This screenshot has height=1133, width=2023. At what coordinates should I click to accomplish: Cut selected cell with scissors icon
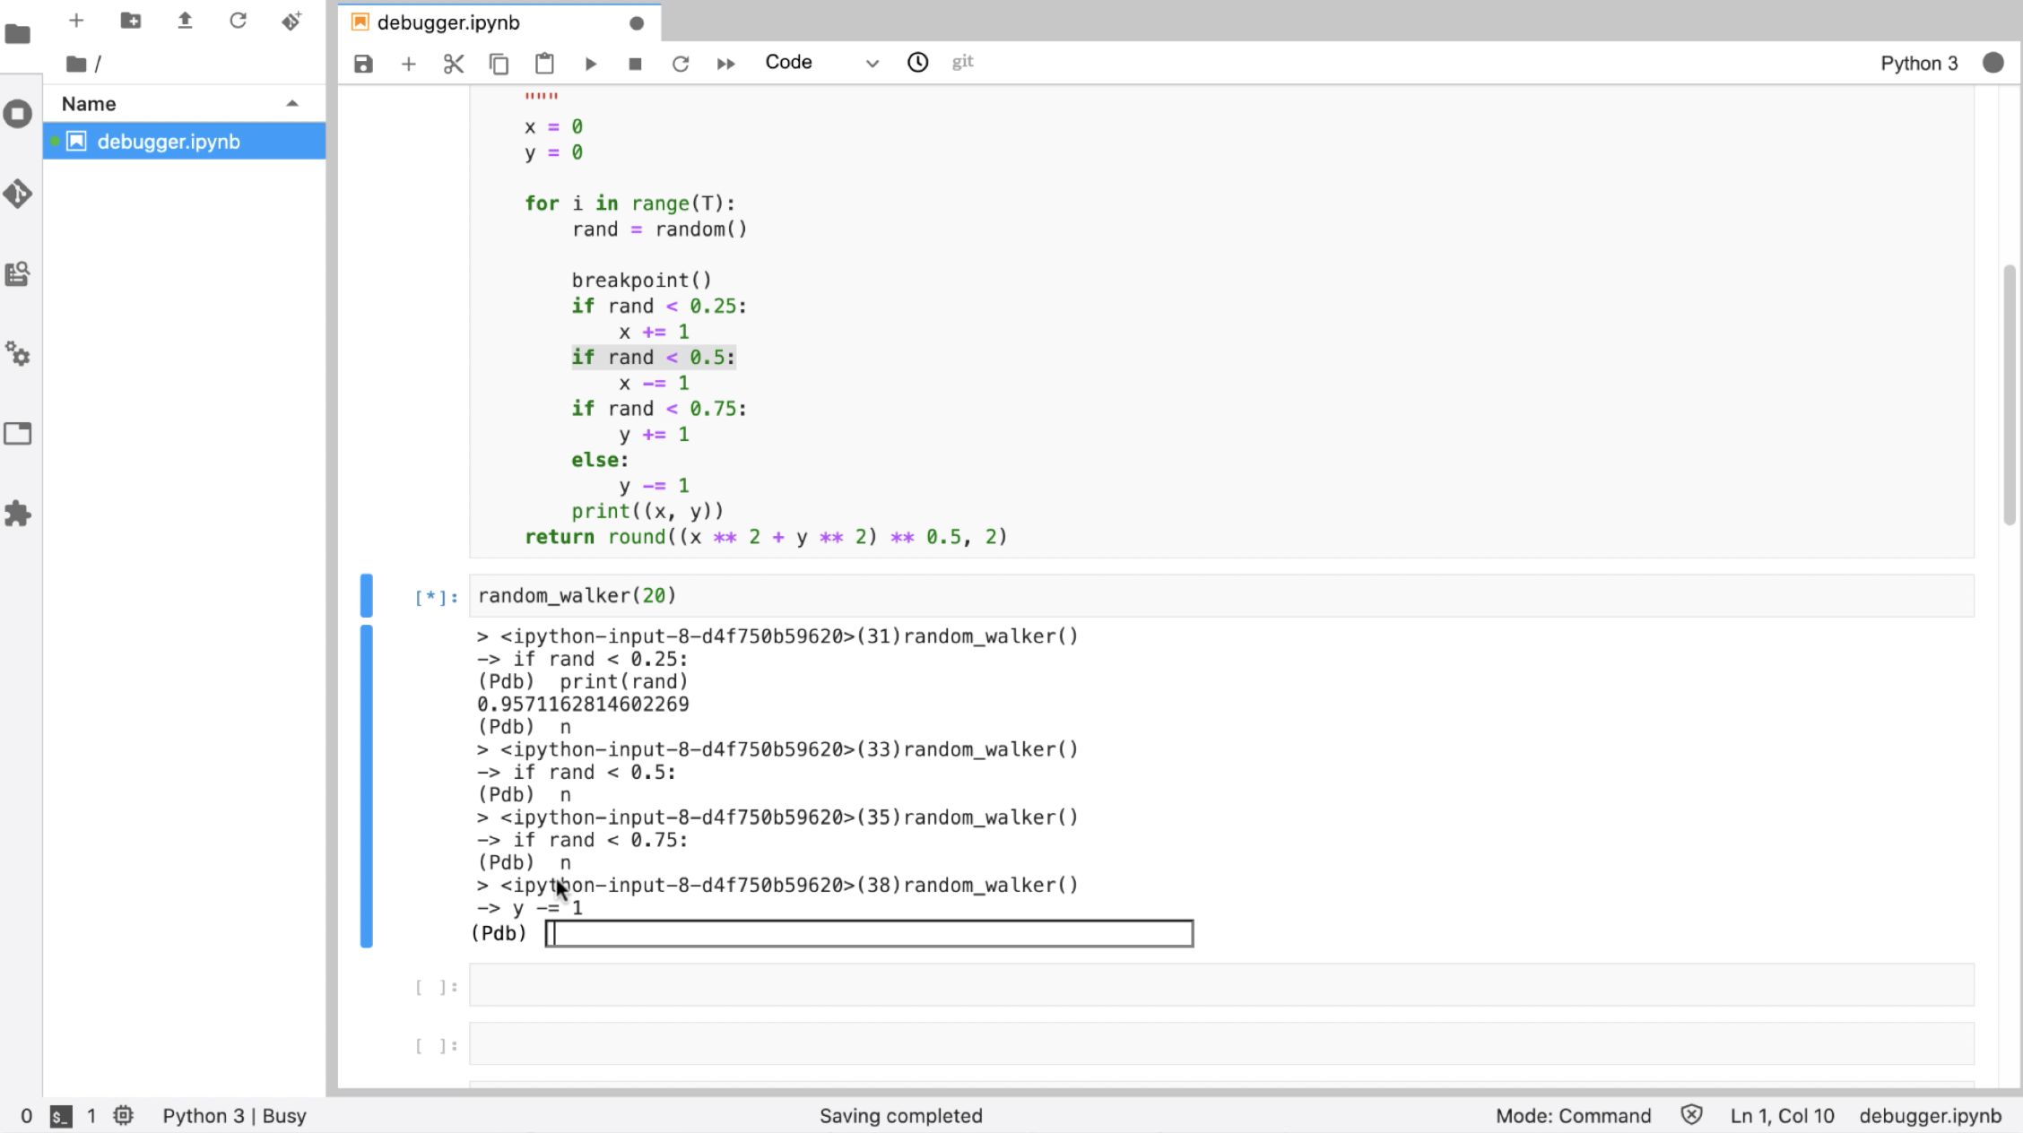click(454, 64)
